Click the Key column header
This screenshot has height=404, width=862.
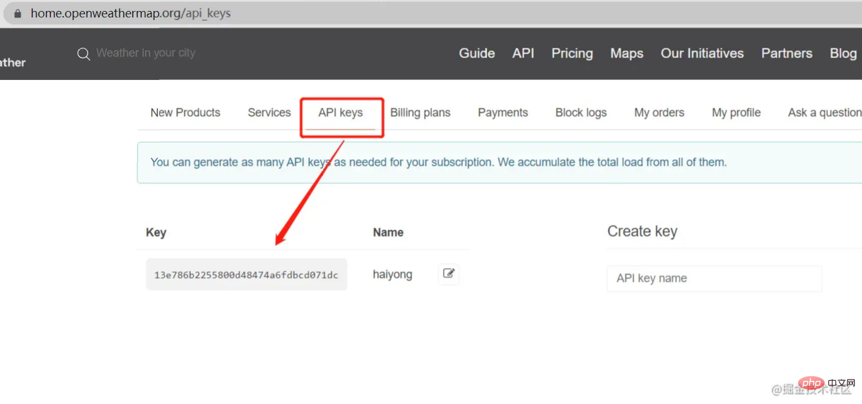pos(156,233)
